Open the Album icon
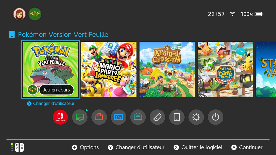276x155 pixels. [119, 117]
